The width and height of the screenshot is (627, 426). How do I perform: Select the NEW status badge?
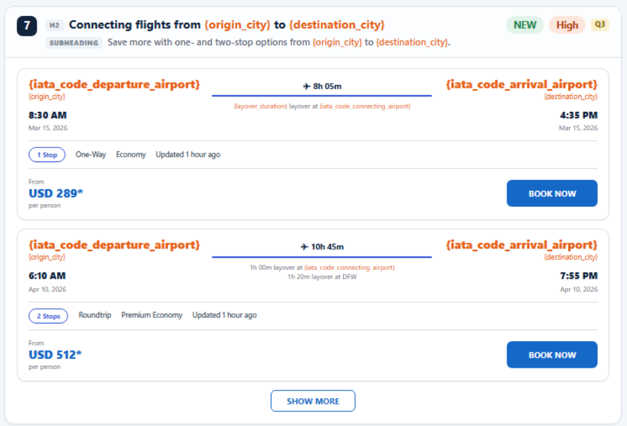pyautogui.click(x=525, y=25)
